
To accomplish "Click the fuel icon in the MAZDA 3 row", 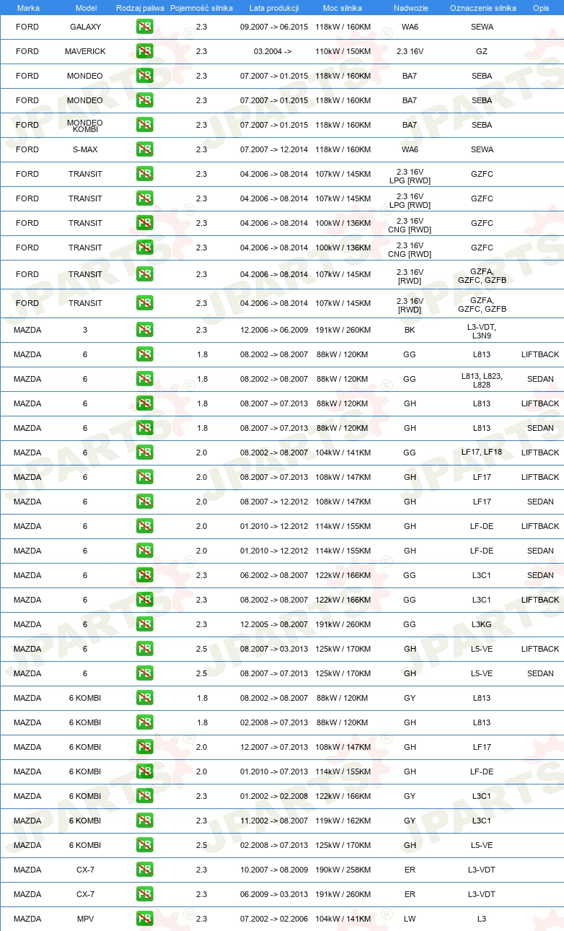I will click(x=144, y=330).
